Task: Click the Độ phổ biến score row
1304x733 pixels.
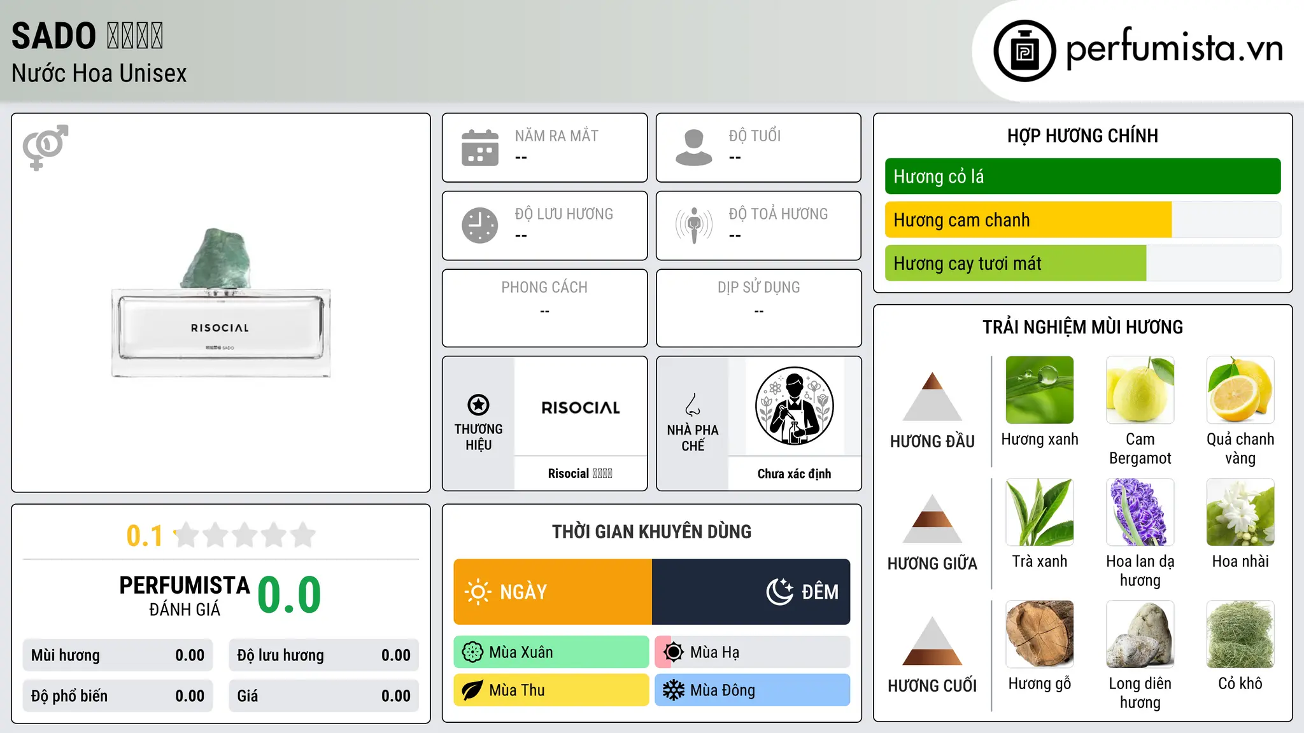Action: click(x=118, y=696)
